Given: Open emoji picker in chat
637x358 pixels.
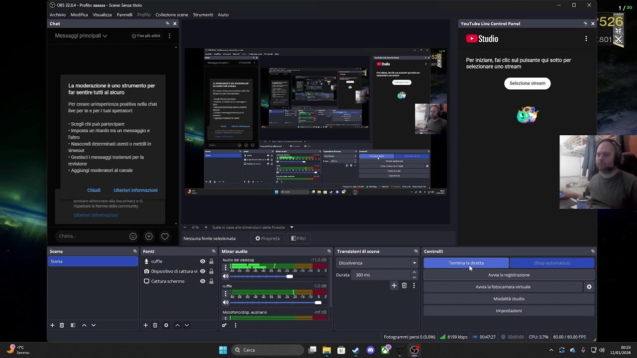Looking at the screenshot, I should click(x=133, y=236).
